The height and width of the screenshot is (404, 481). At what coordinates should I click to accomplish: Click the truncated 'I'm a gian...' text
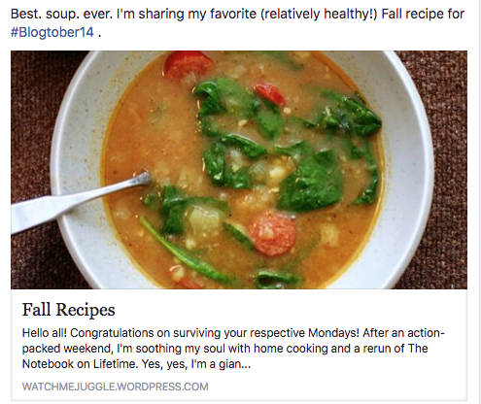221,364
